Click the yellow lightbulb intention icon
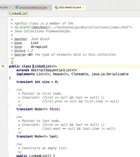Viewport: 140px width, 157px height. [x=12, y=62]
